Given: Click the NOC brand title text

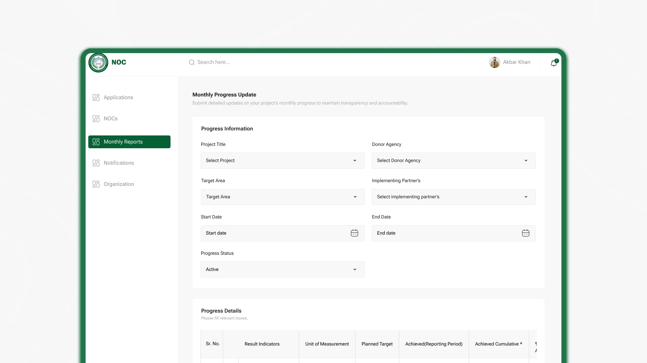Looking at the screenshot, I should pyautogui.click(x=119, y=63).
